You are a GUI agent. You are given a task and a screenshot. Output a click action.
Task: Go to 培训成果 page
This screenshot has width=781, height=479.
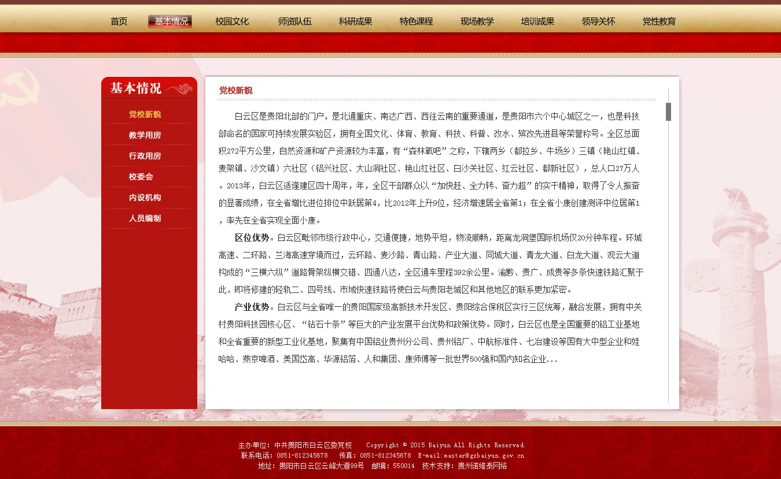(537, 21)
